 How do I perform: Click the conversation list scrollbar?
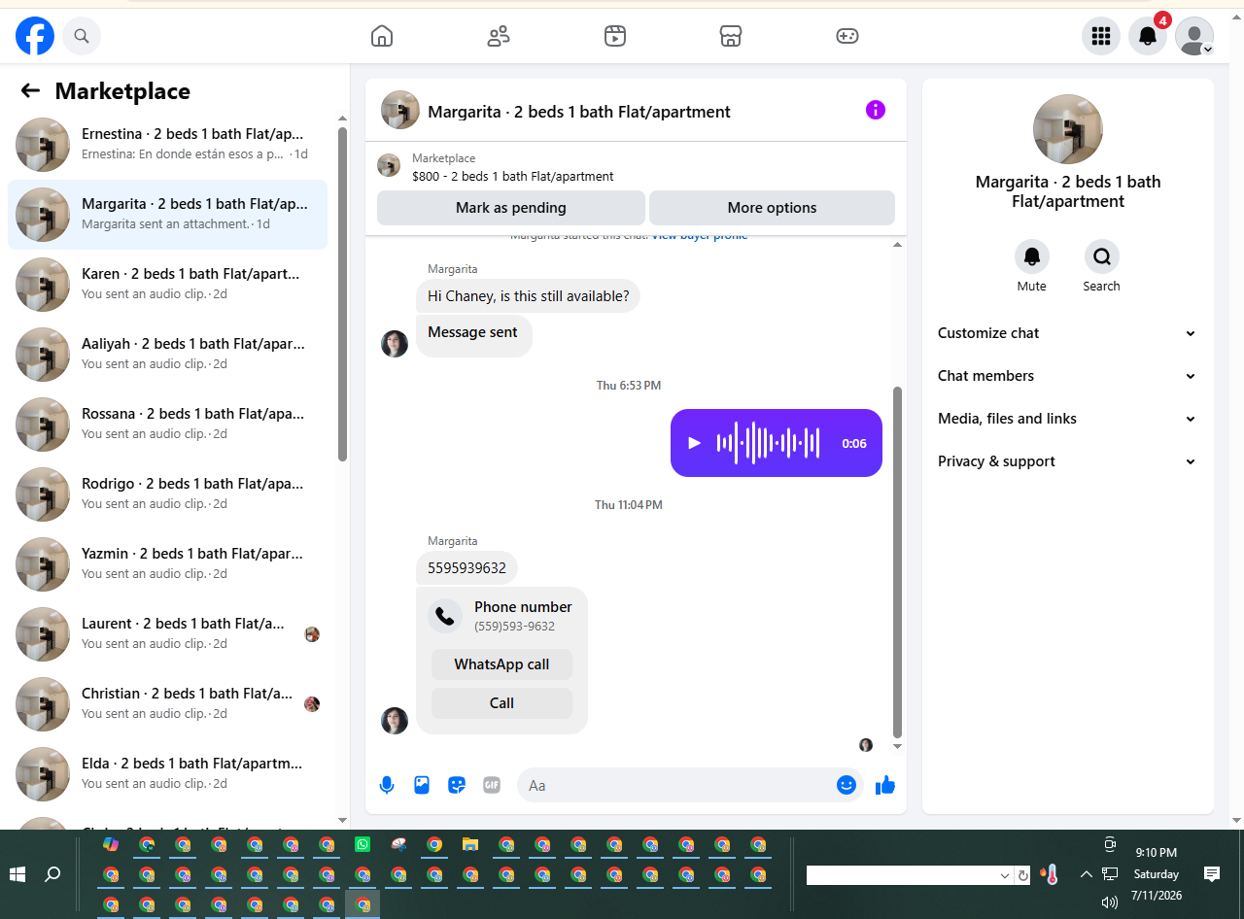pyautogui.click(x=342, y=294)
